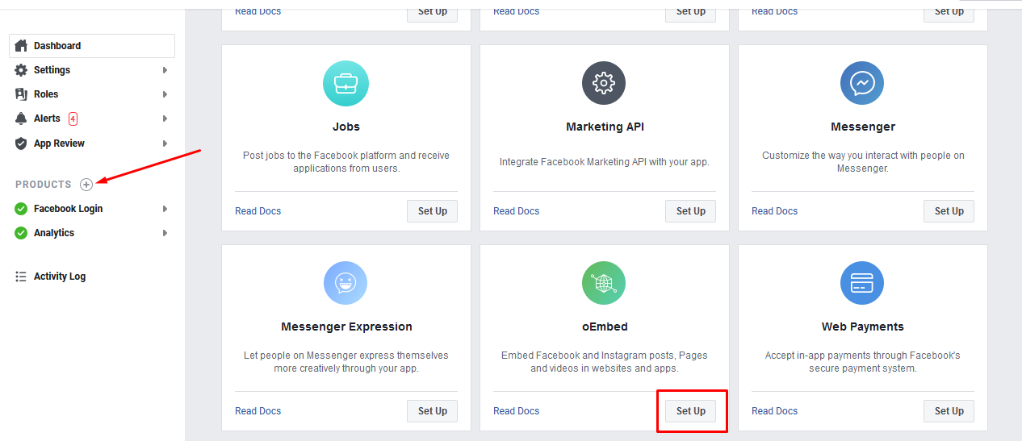Read Docs for Jobs
The image size is (1022, 441).
coord(258,211)
